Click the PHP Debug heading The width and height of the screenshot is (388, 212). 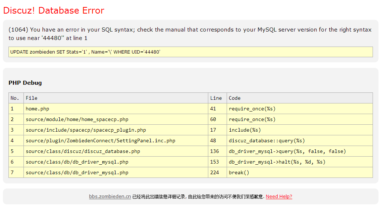[x=25, y=83]
